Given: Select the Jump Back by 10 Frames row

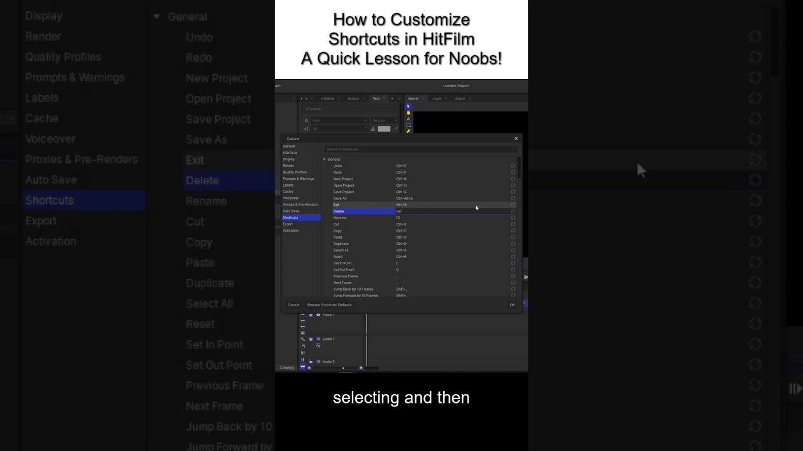Looking at the screenshot, I should pos(423,289).
